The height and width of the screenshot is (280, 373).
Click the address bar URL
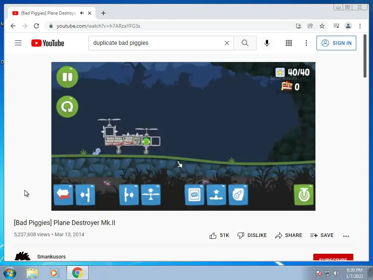(98, 26)
